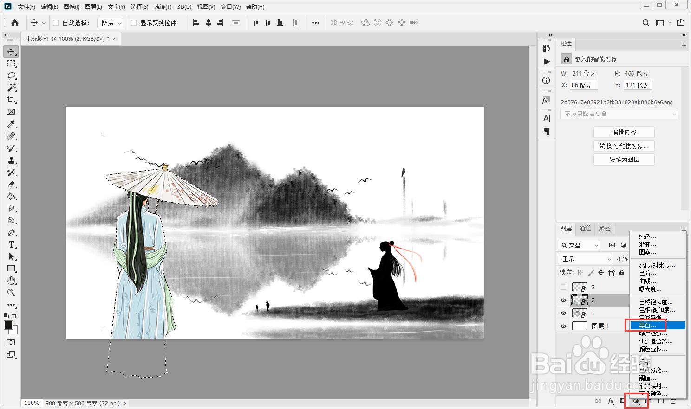Open the 文件(F) menu
This screenshot has height=409, width=691.
coord(26,6)
